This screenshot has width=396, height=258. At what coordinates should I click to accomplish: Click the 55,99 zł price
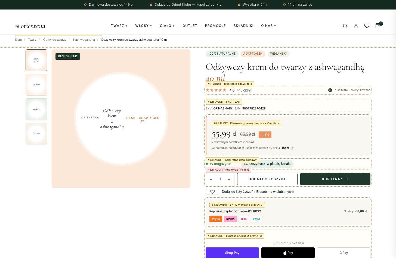pyautogui.click(x=224, y=134)
